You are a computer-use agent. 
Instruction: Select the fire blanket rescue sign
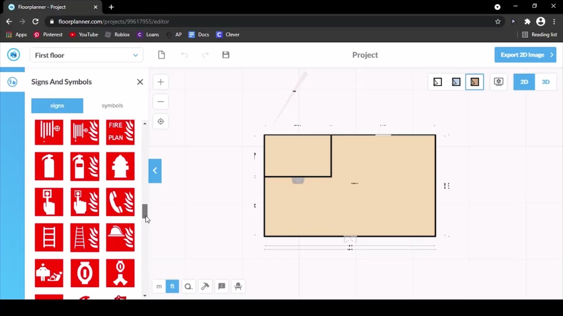click(x=49, y=273)
